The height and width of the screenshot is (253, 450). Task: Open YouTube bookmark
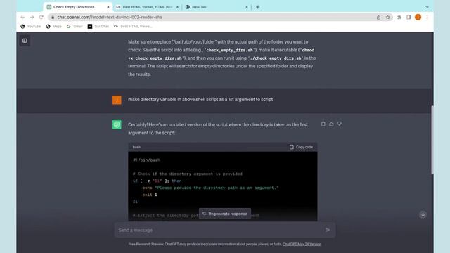click(31, 27)
